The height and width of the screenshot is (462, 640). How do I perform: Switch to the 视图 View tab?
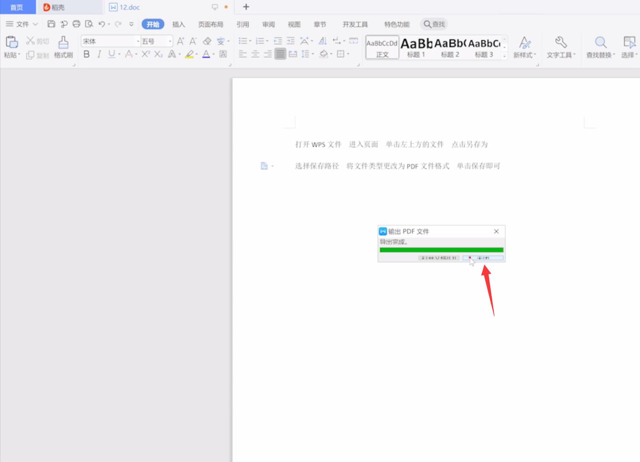click(294, 24)
